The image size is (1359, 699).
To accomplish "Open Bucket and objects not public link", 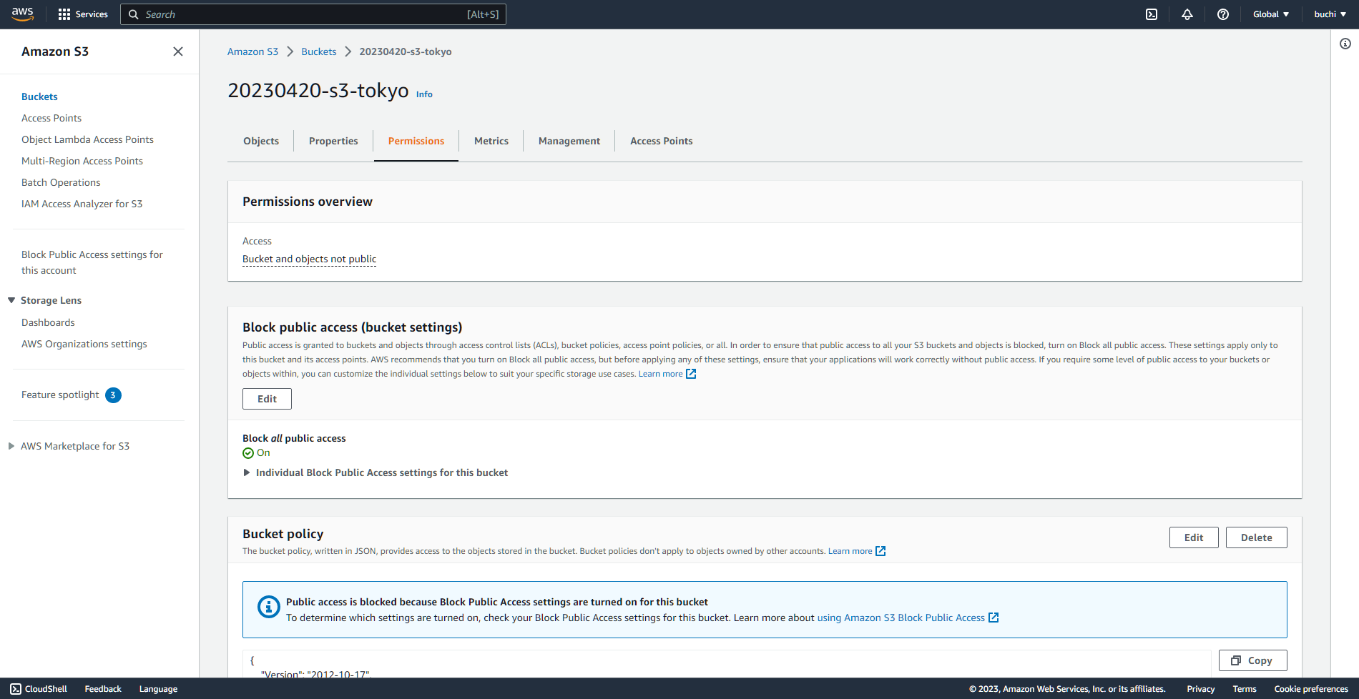I will coord(309,259).
